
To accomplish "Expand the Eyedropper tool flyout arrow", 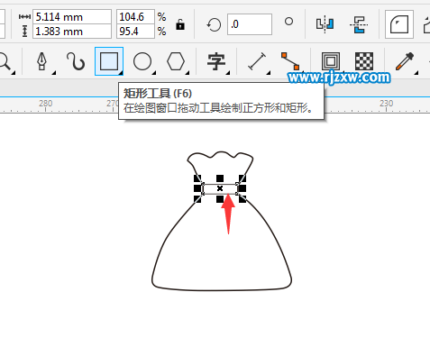I will click(416, 73).
